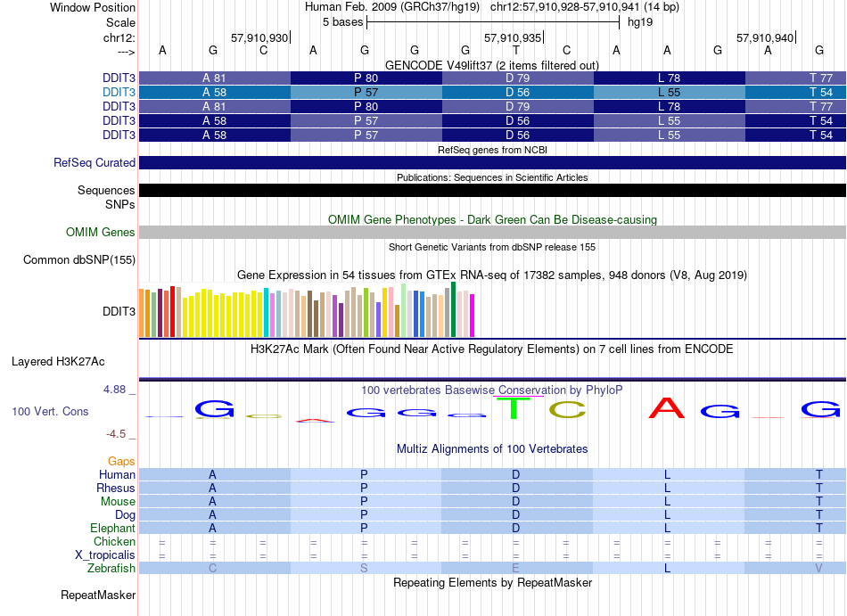This screenshot has width=847, height=616.
Task: Click the PhyloP 4.88 upper scale value
Action: coord(114,390)
